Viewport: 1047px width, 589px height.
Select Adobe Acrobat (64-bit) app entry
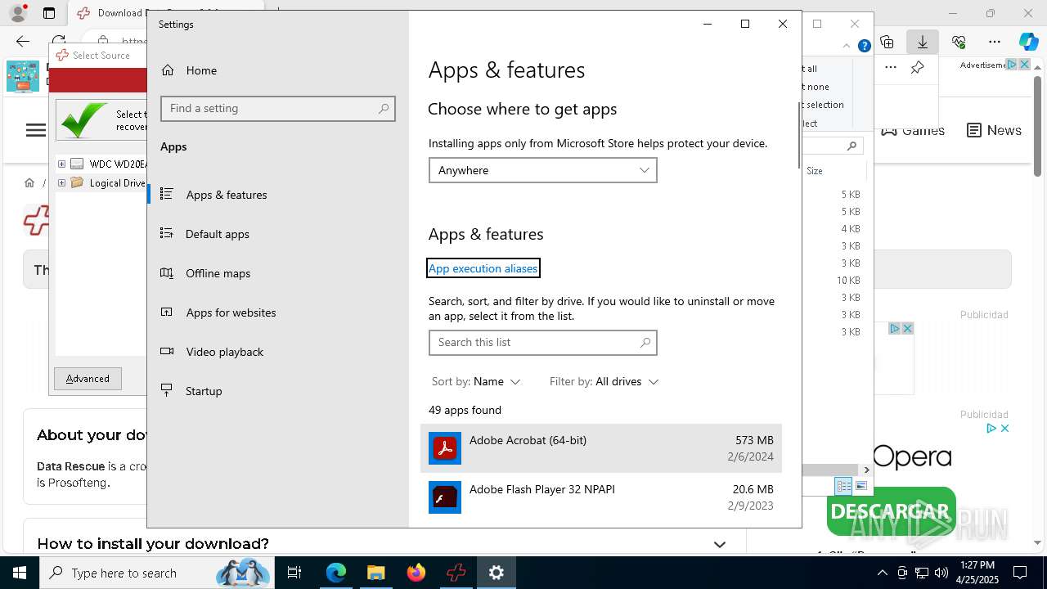point(601,448)
